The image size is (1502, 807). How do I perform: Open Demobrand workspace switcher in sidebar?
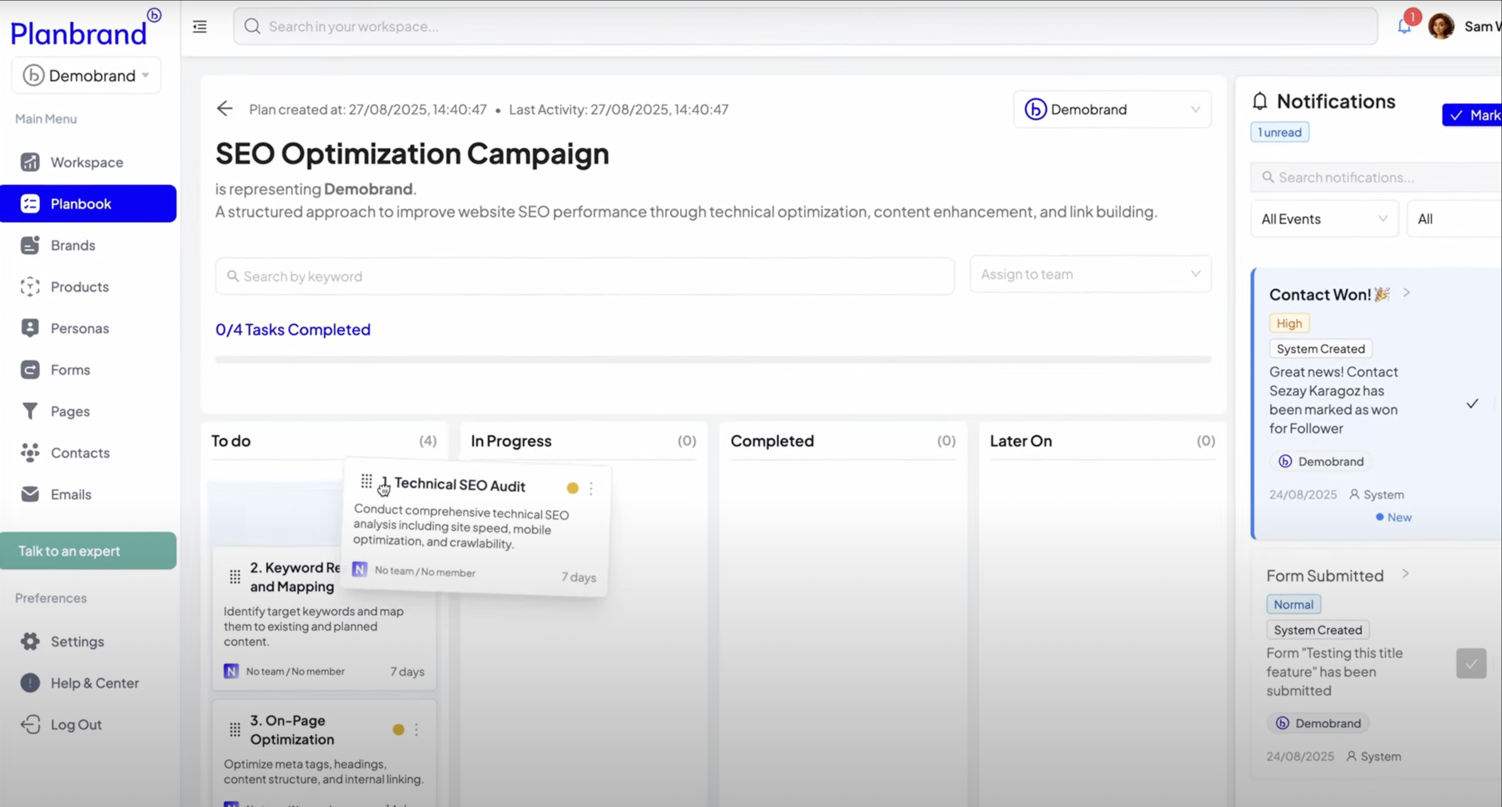click(x=86, y=75)
